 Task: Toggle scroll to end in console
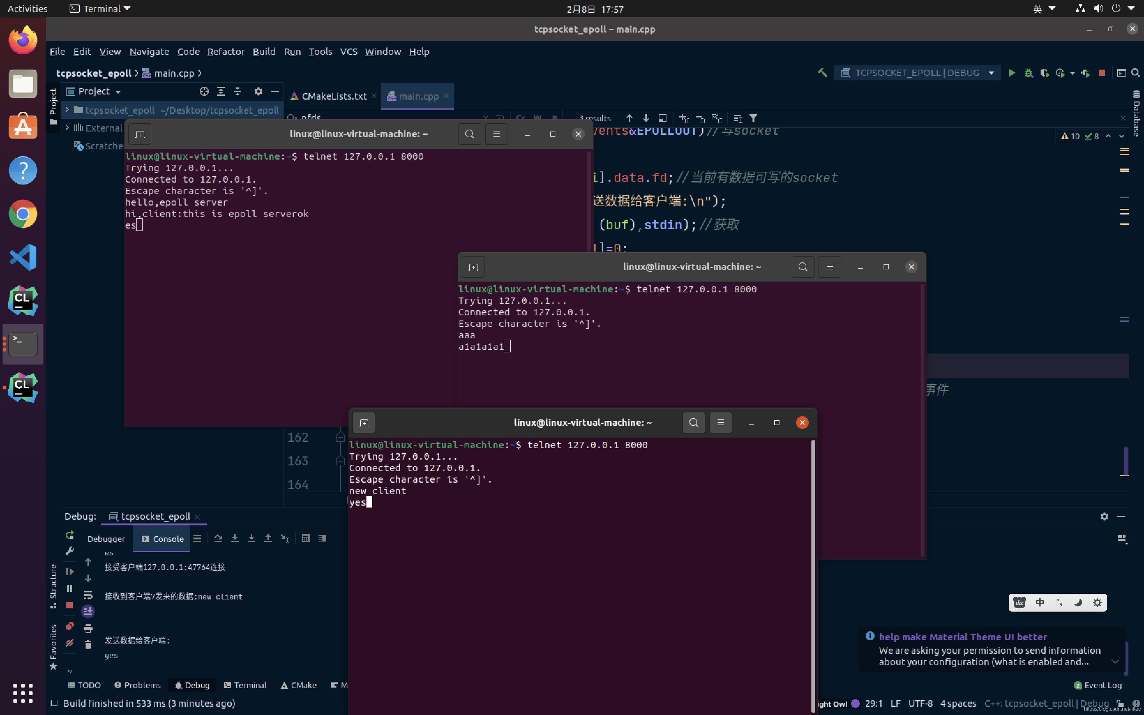[x=88, y=612]
